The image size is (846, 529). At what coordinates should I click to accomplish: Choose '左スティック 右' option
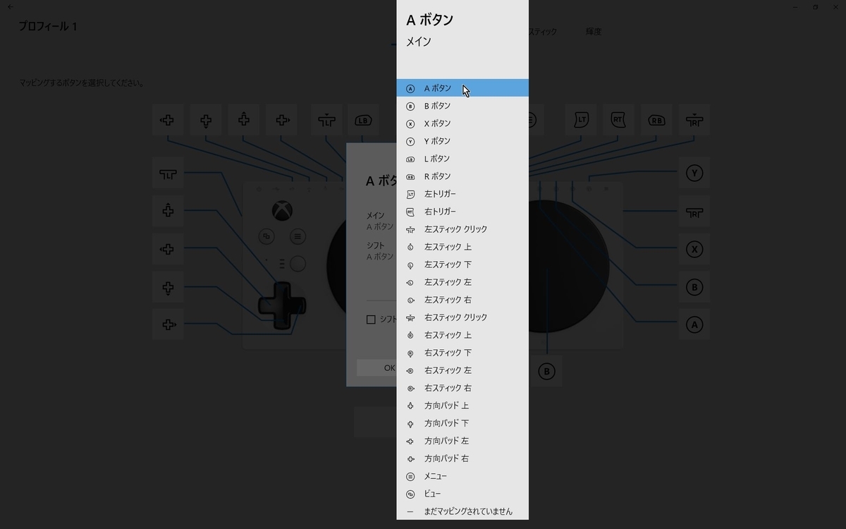click(x=462, y=300)
